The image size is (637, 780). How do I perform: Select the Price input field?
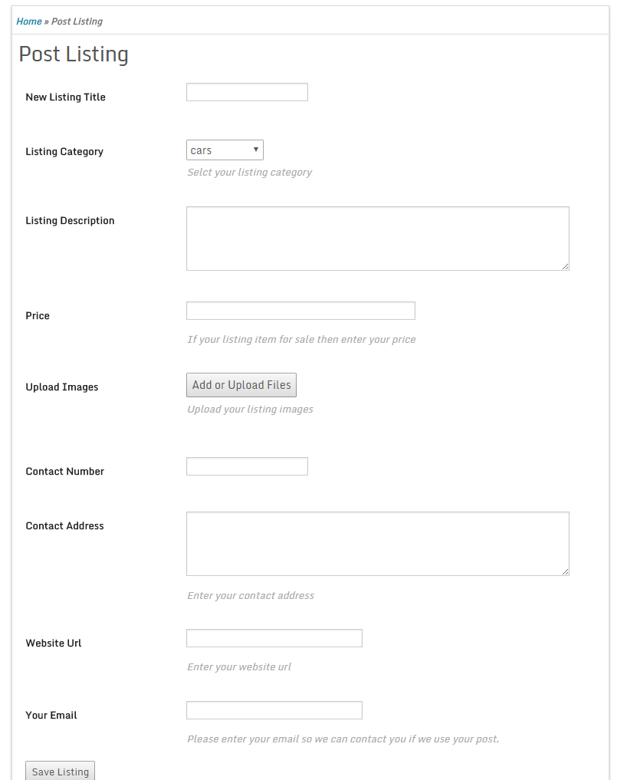300,311
